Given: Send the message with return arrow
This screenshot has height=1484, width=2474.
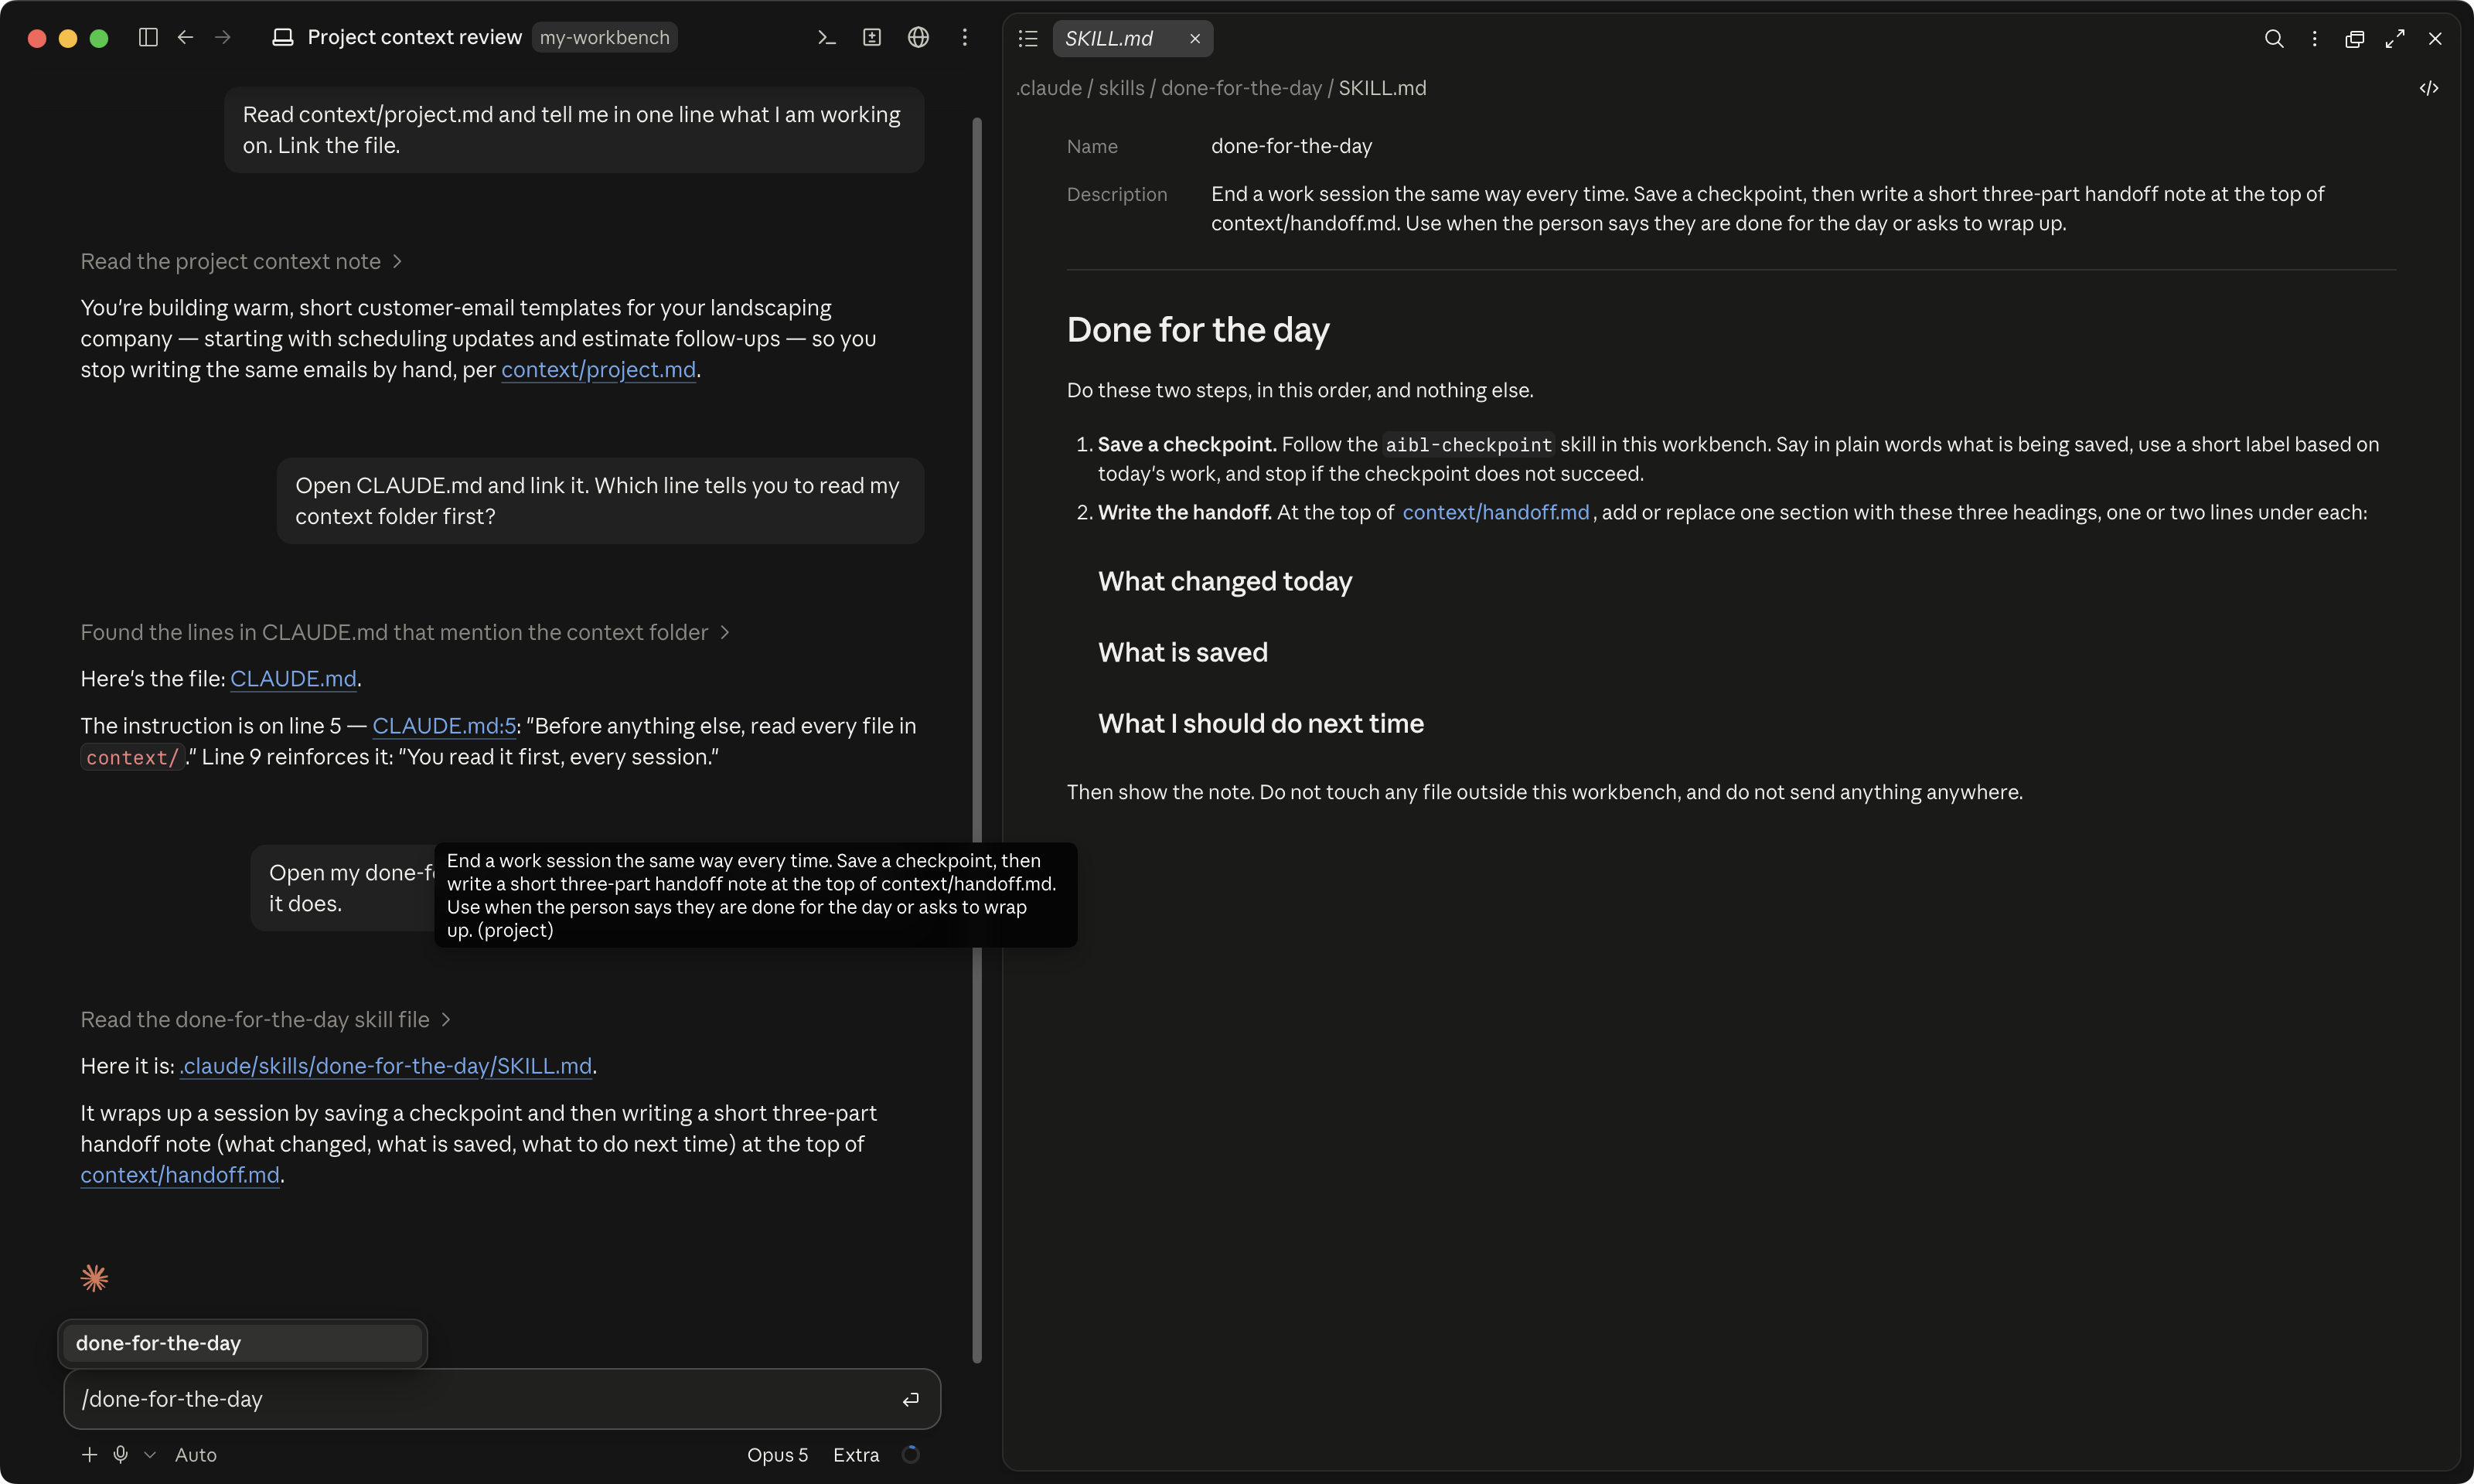Looking at the screenshot, I should [910, 1399].
